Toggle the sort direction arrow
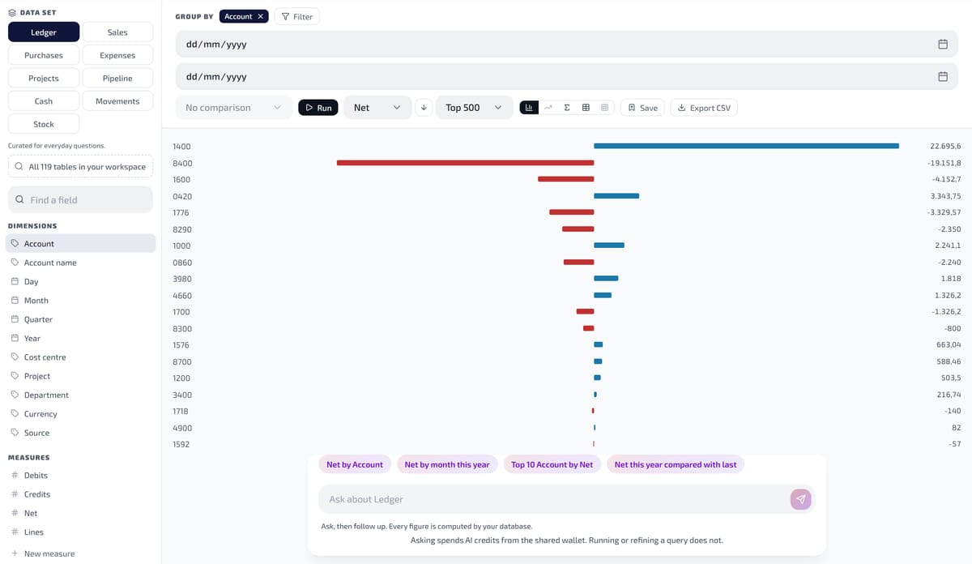The image size is (972, 564). pyautogui.click(x=424, y=107)
